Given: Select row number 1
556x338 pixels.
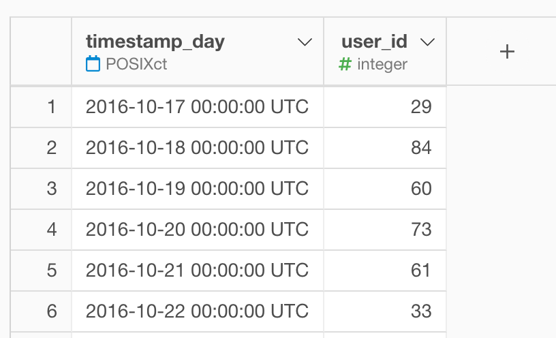Looking at the screenshot, I should [51, 107].
